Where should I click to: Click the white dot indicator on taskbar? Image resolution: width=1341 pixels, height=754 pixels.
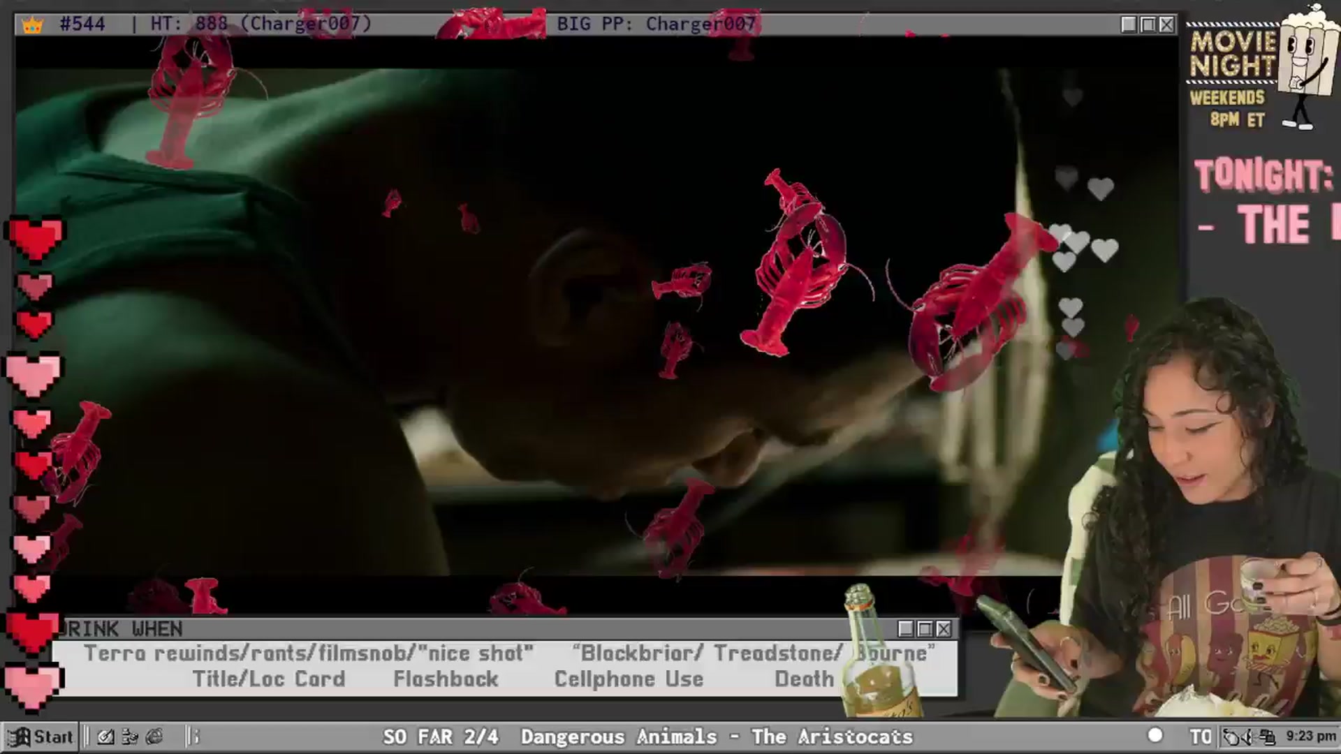tap(1155, 735)
